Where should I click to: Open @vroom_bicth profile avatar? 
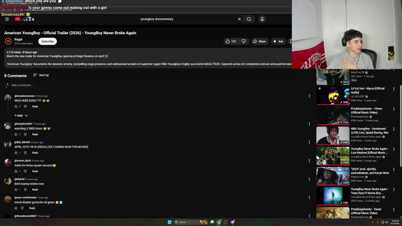pyautogui.click(x=8, y=162)
